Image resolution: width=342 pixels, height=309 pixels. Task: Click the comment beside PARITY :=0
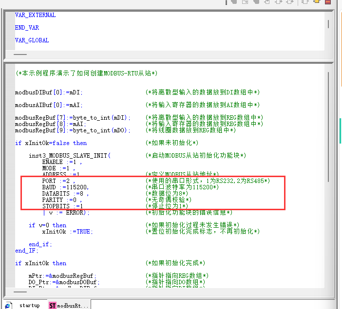tap(169, 200)
